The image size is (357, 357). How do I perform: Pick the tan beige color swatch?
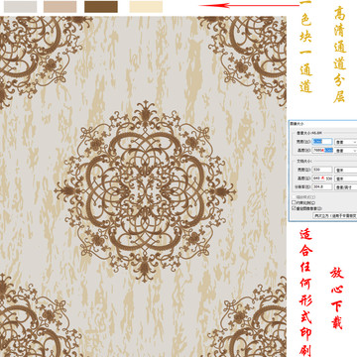coord(60,7)
